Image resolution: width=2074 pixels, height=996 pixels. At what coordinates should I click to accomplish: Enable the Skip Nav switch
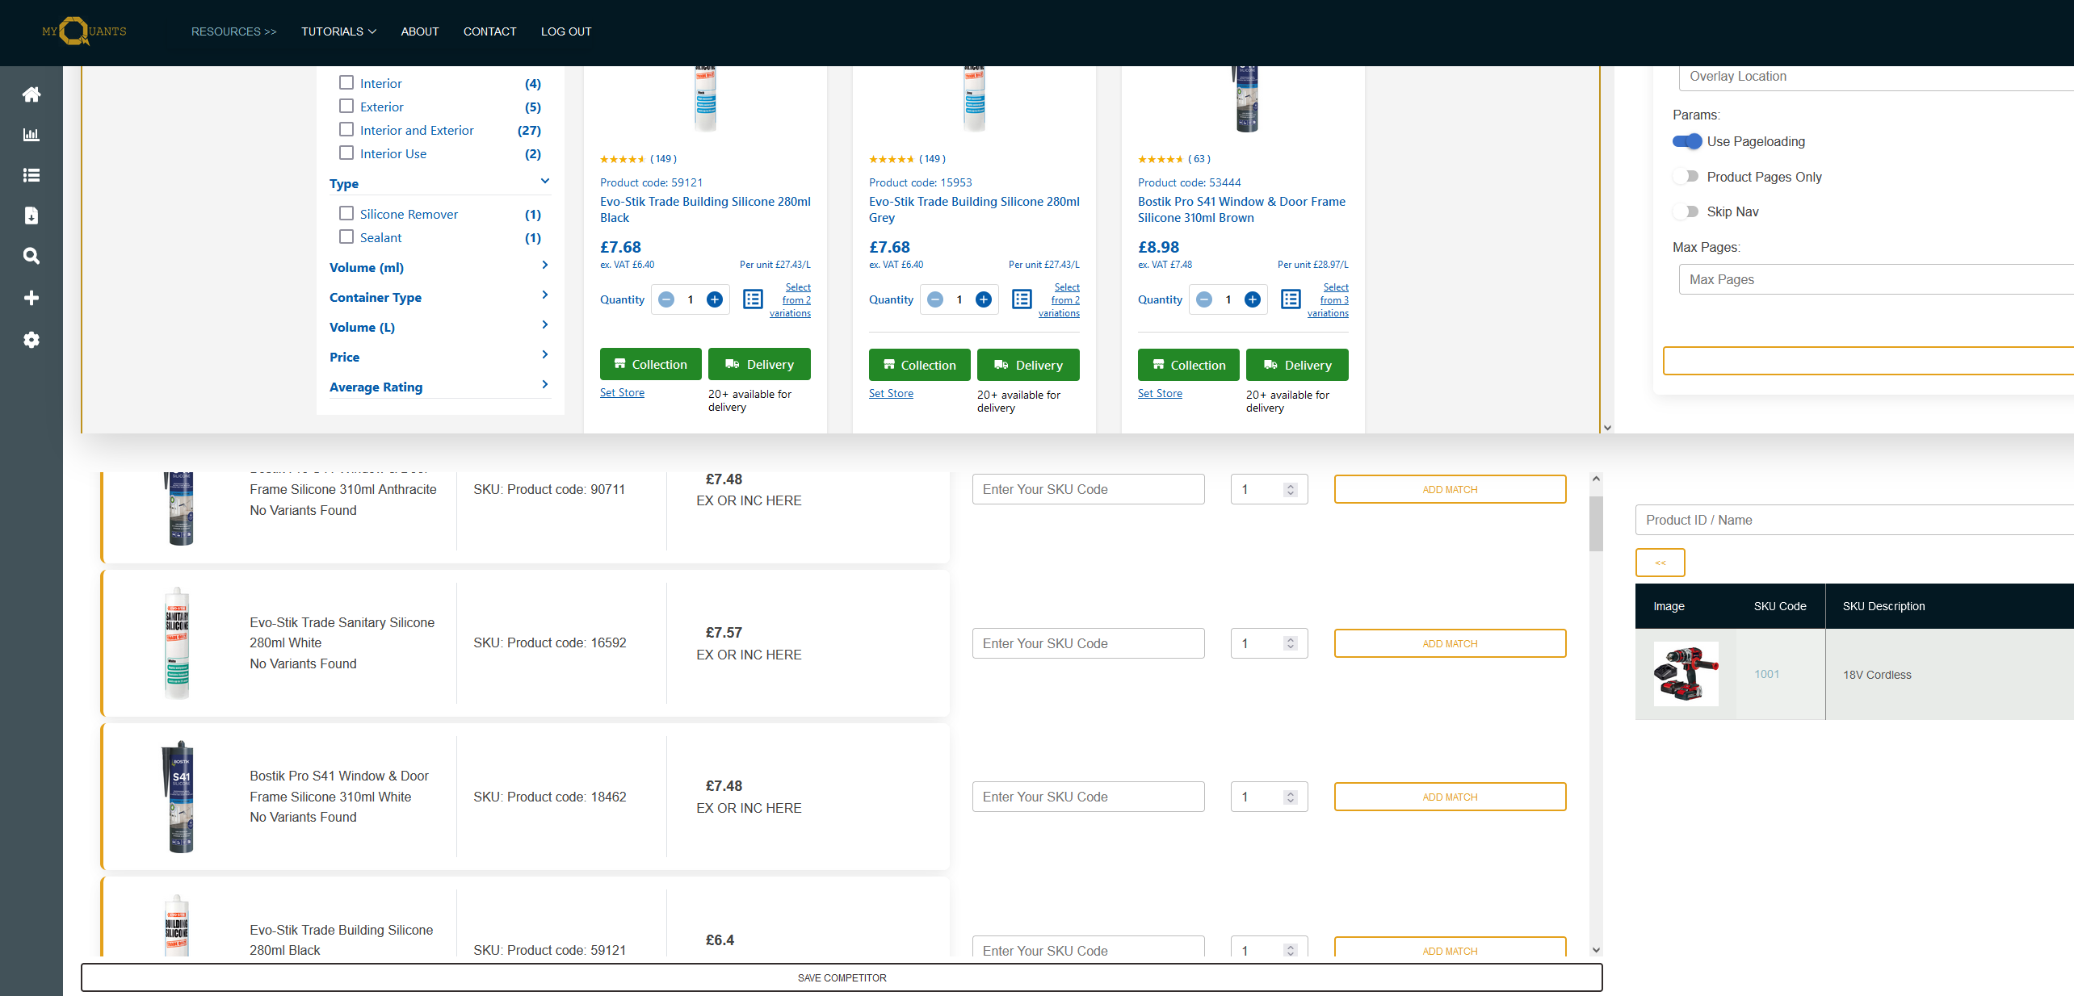(x=1686, y=211)
